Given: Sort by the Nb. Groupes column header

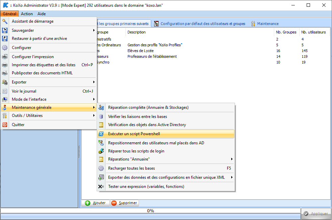Looking at the screenshot, I should point(286,32).
